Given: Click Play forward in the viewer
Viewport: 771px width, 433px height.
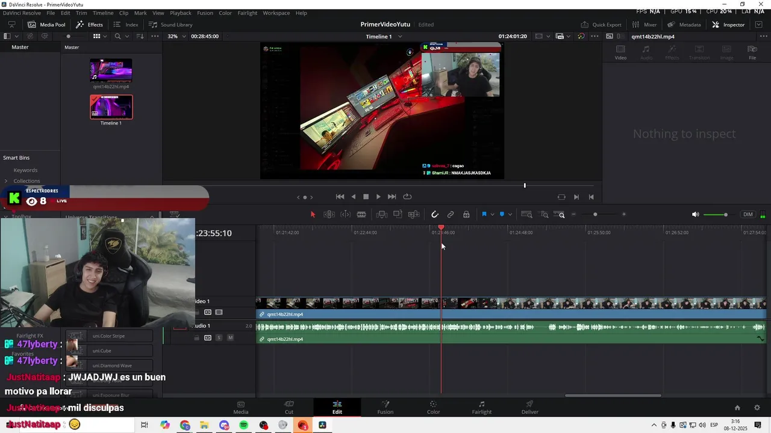Looking at the screenshot, I should 378,197.
